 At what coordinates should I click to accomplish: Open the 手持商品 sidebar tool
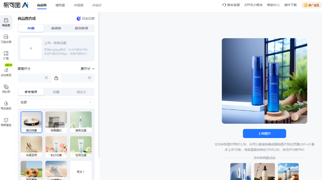click(x=6, y=72)
